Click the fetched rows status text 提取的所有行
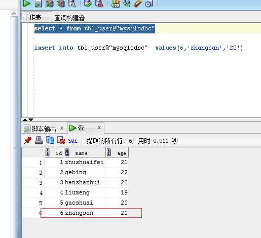This screenshot has height=238, width=261. 105,141
